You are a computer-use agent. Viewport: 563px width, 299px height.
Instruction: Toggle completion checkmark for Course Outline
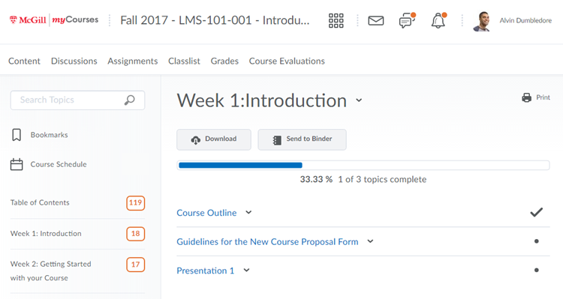537,212
